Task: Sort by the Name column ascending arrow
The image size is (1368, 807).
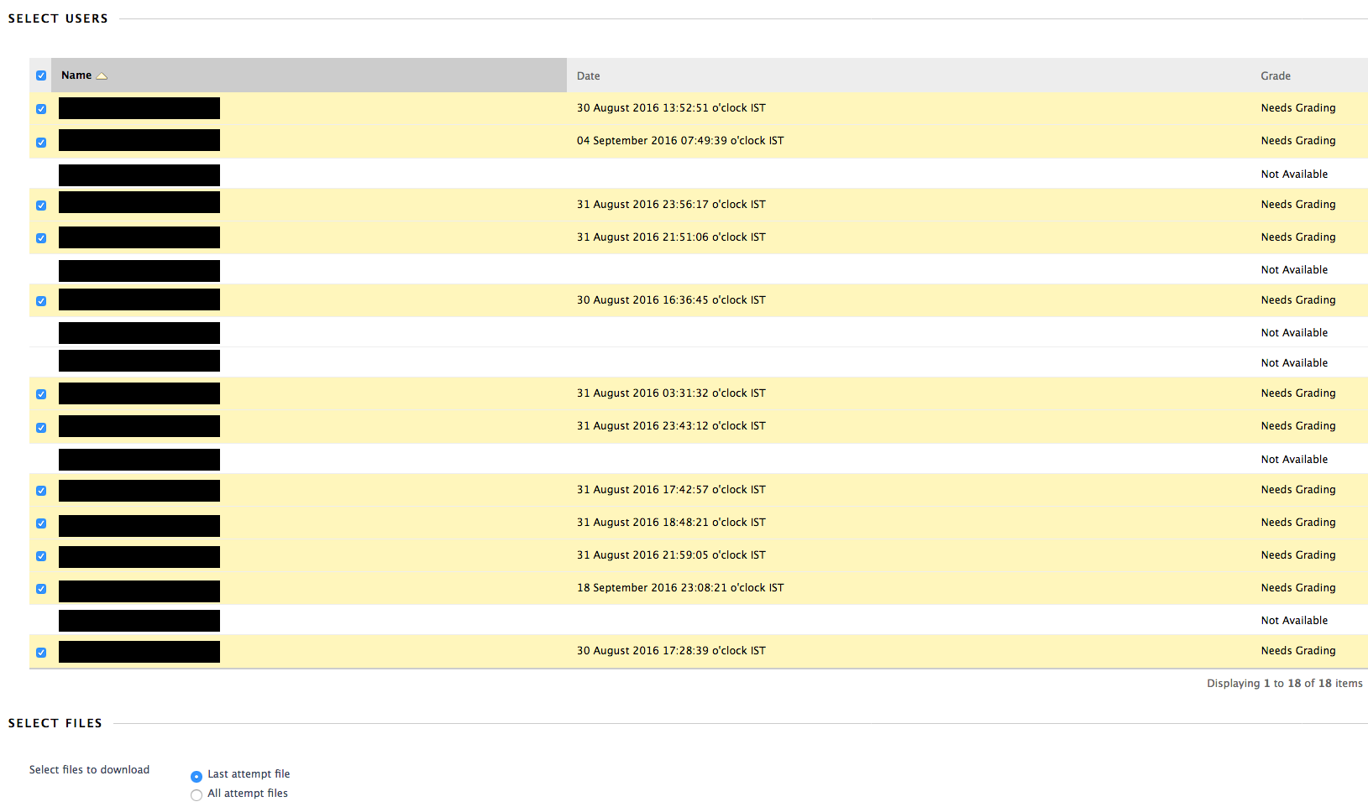Action: pyautogui.click(x=102, y=75)
